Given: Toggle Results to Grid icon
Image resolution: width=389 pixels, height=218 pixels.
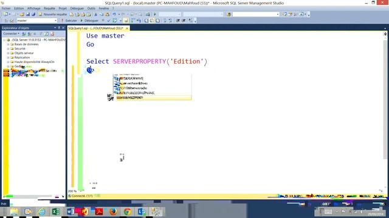Looking at the screenshot, I should click(x=152, y=21).
